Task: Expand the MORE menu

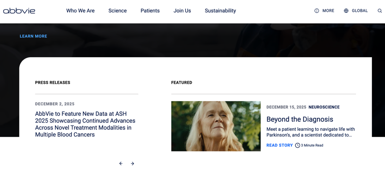Action: tap(328, 11)
